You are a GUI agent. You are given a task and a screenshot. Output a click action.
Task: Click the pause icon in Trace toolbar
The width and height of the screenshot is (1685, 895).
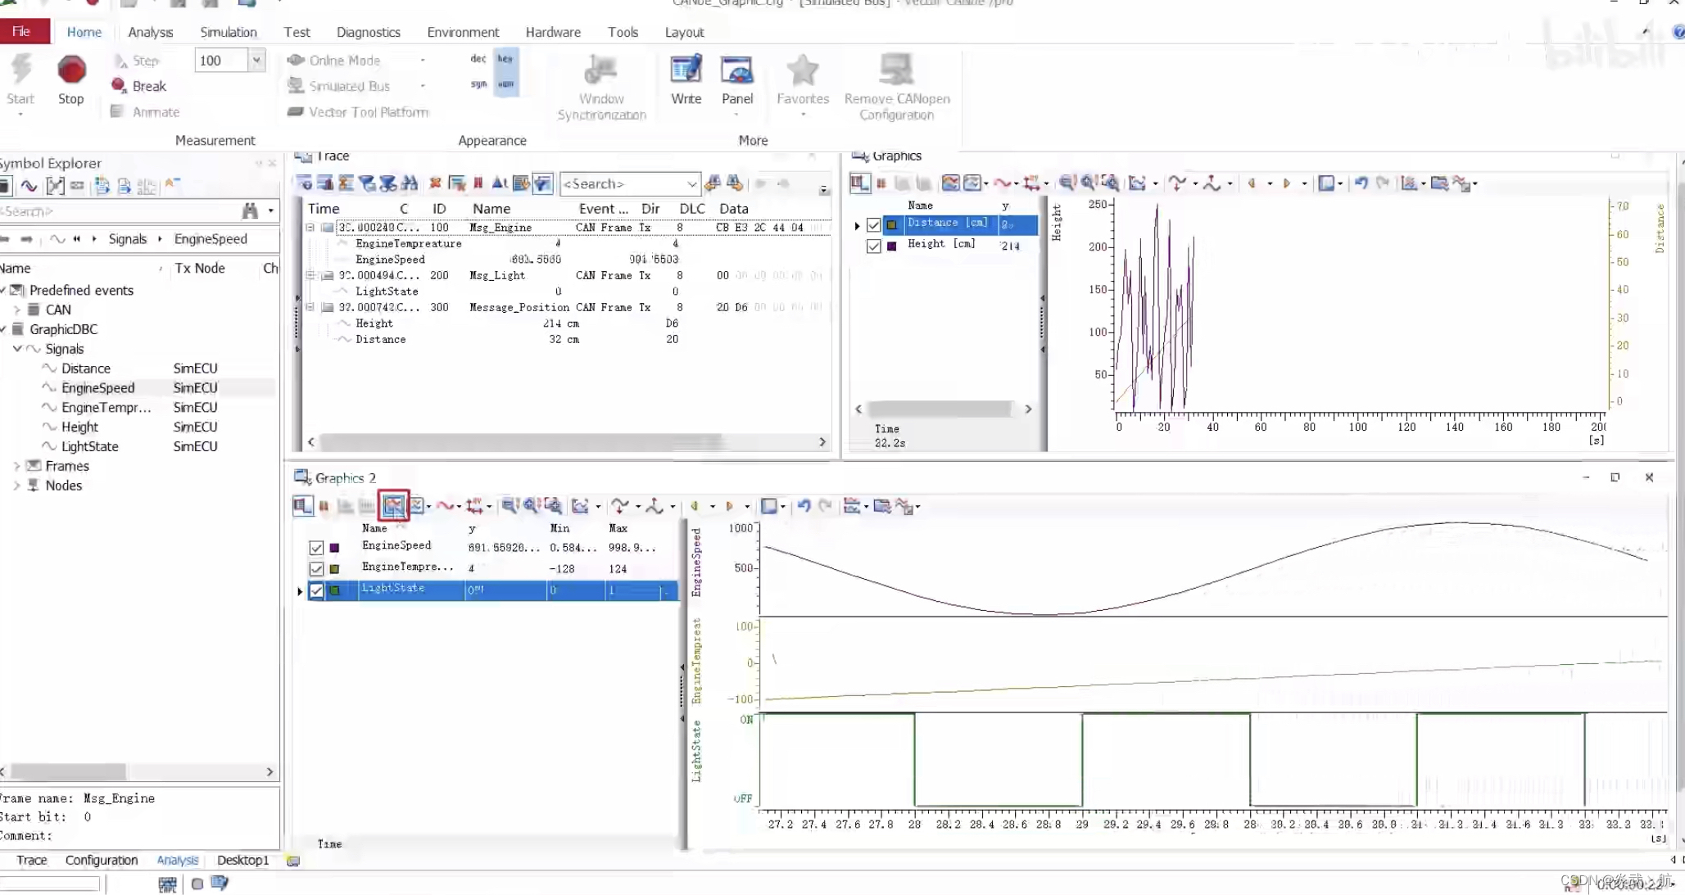(478, 183)
